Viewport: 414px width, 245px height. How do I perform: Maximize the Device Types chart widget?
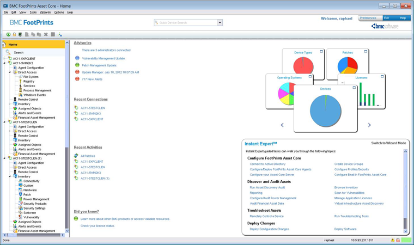(x=321, y=51)
